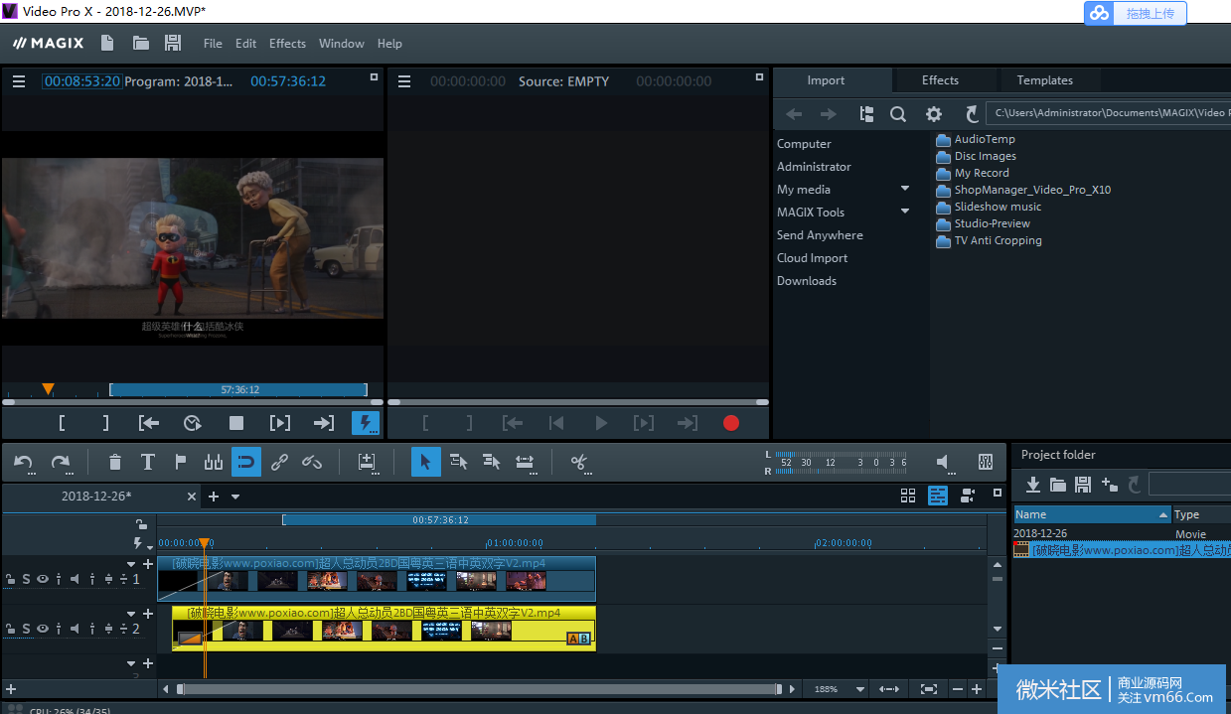Click the orange playhead marker on timeline ruler
The height and width of the screenshot is (714, 1231).
(x=204, y=543)
